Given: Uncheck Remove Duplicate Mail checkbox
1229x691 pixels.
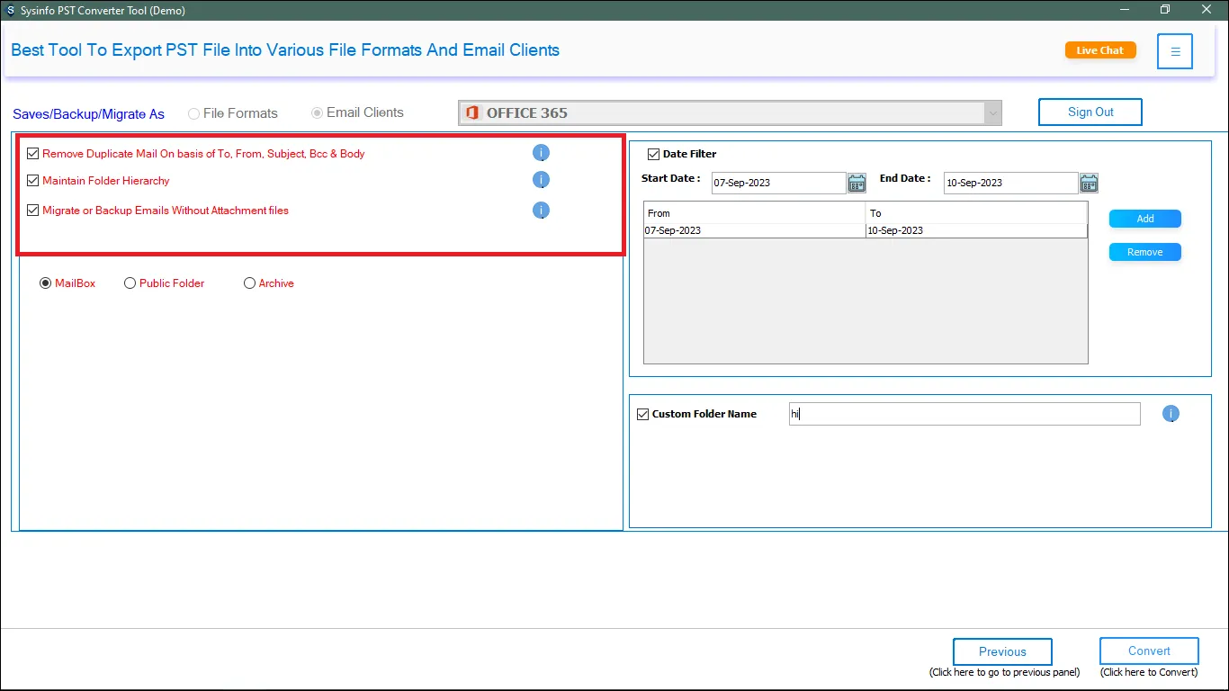Looking at the screenshot, I should click(33, 154).
